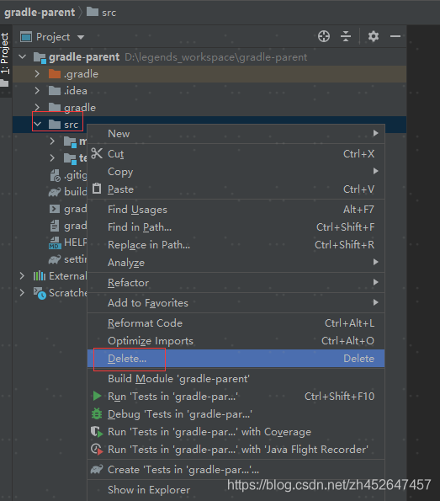Screen dimensions: 440x501
Task: Choose Show in Explorer
Action: tap(236, 490)
